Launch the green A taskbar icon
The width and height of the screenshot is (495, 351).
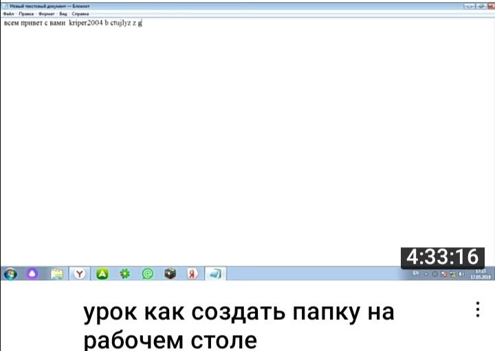[x=102, y=273]
